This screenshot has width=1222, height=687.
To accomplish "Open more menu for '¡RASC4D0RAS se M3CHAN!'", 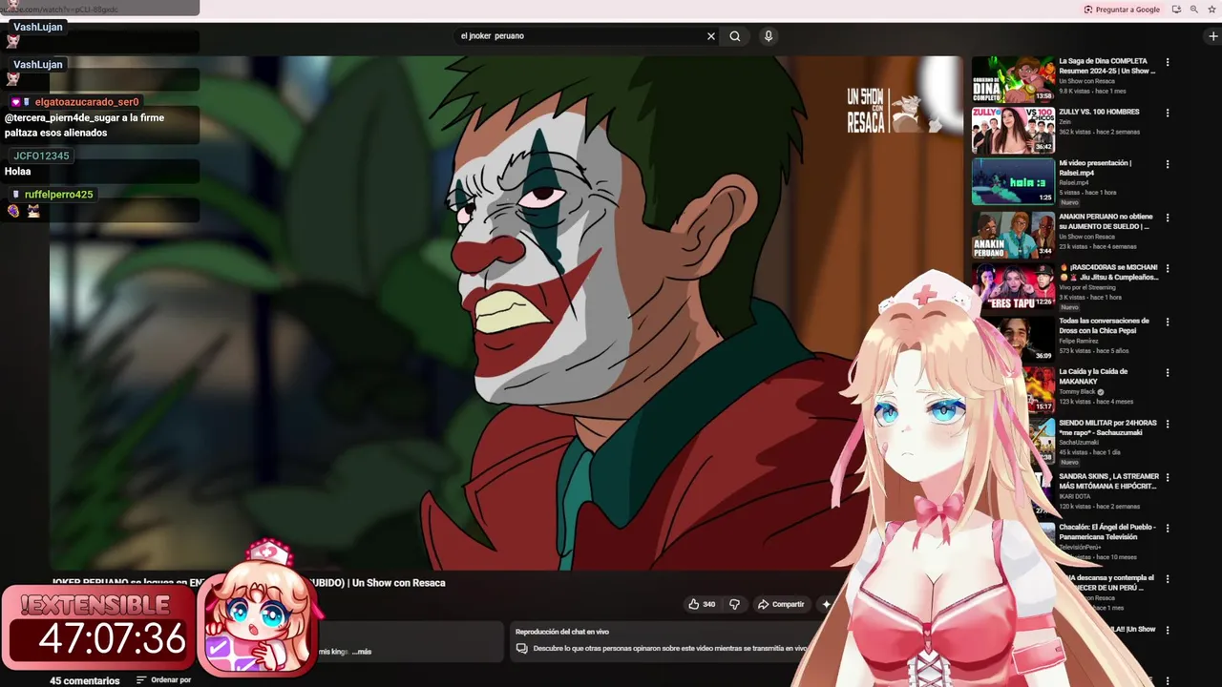I will click(1167, 270).
